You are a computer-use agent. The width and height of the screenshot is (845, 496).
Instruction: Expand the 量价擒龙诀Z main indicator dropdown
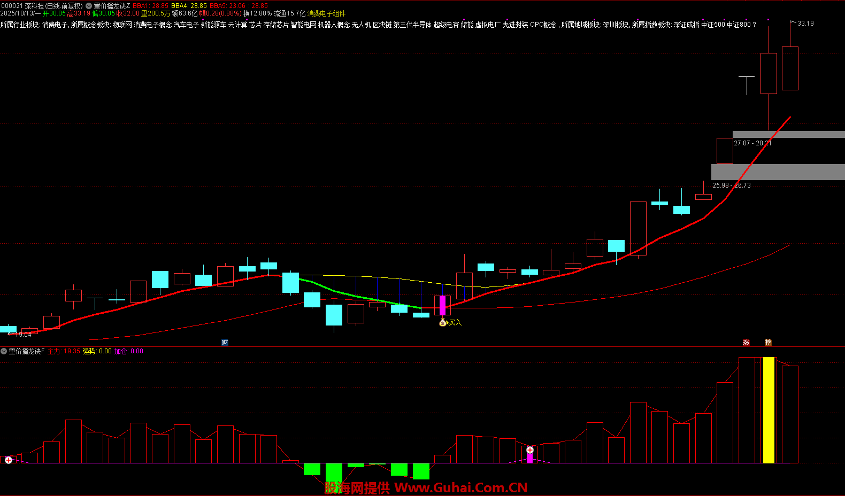pos(89,6)
